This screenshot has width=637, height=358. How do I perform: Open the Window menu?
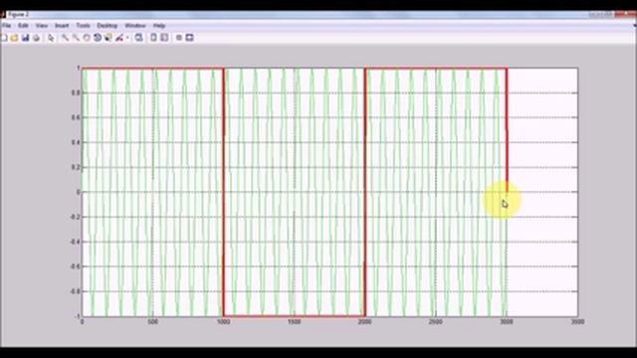(135, 26)
